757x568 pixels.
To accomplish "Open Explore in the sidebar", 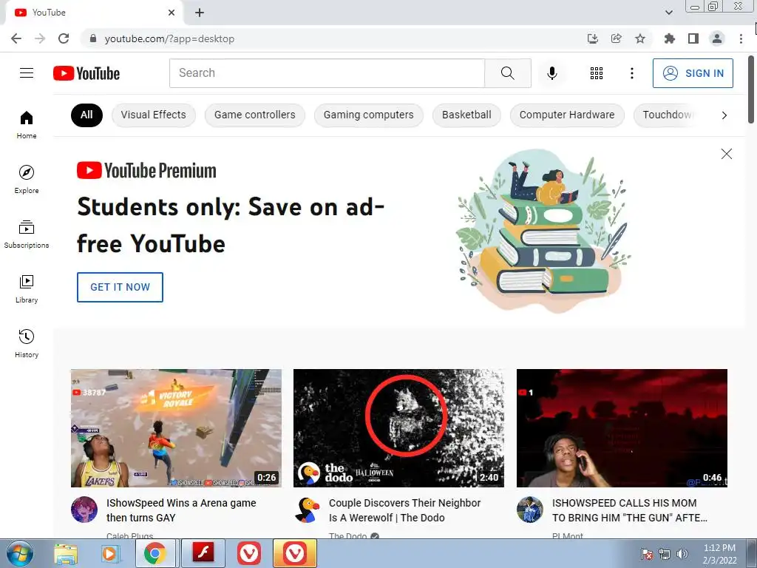I will coord(27,180).
